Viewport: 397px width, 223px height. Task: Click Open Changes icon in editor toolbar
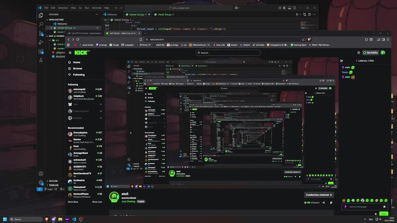tap(305, 14)
